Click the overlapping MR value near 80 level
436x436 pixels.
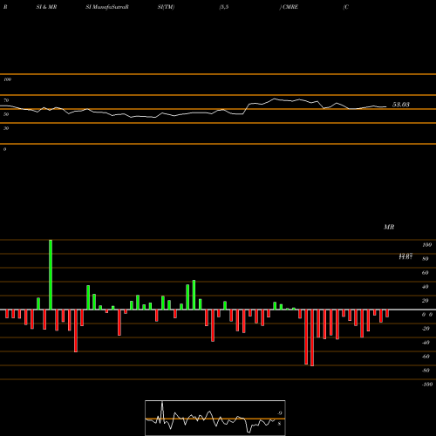coord(405,256)
